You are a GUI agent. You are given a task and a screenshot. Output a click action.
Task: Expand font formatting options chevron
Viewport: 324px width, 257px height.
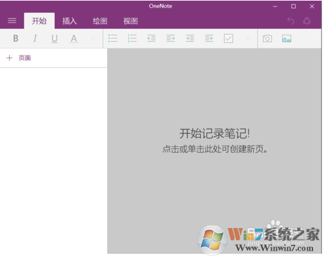[93, 39]
